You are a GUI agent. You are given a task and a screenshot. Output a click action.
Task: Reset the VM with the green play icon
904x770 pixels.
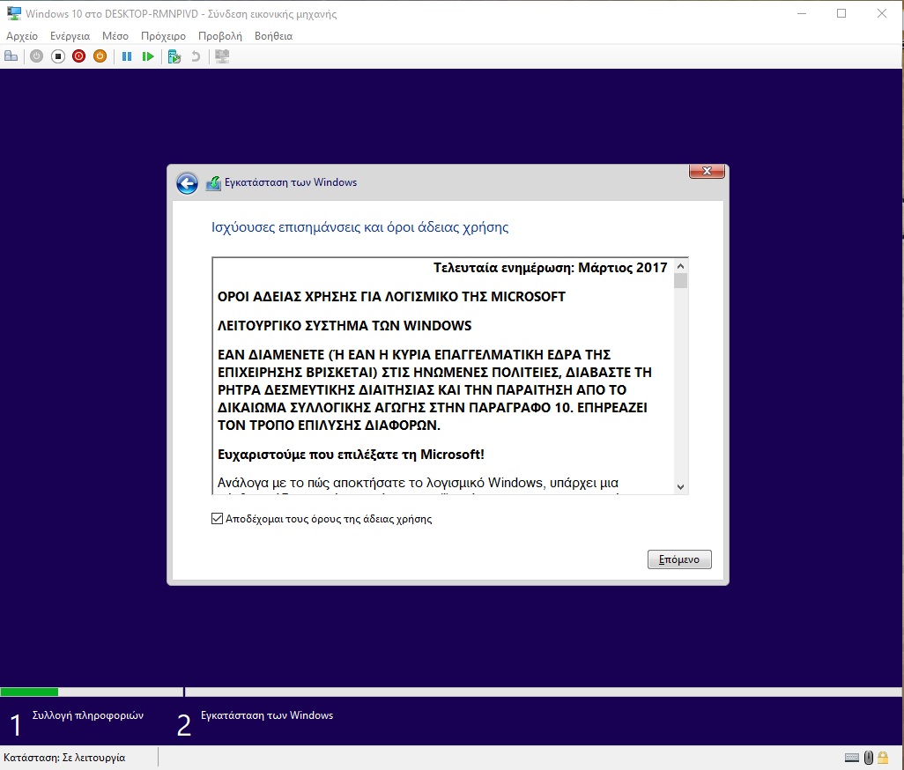[x=148, y=56]
